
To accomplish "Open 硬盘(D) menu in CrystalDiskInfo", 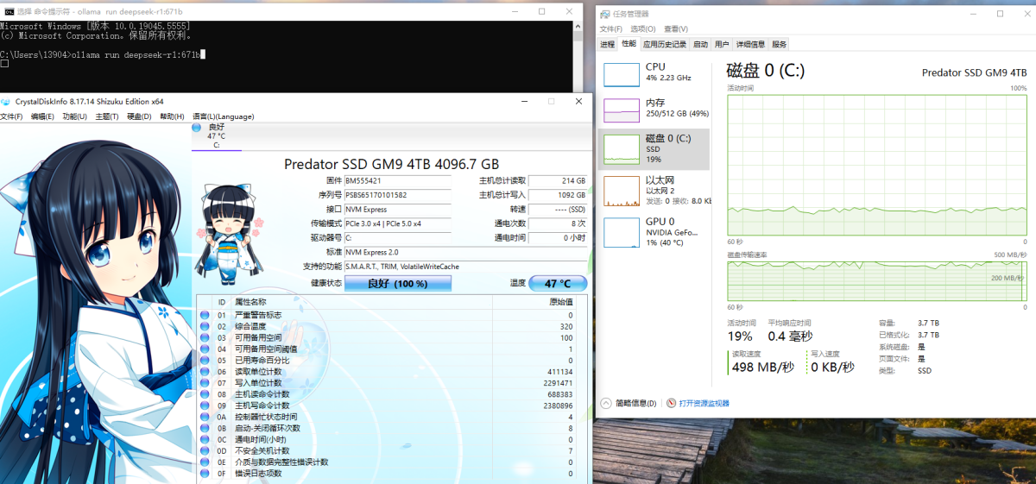I will coord(139,116).
